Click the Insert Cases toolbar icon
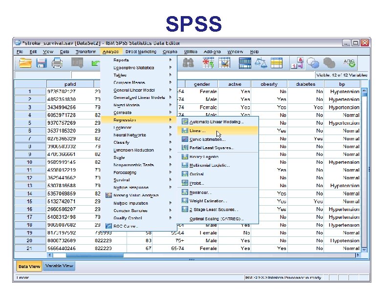The width and height of the screenshot is (388, 290). [208, 63]
